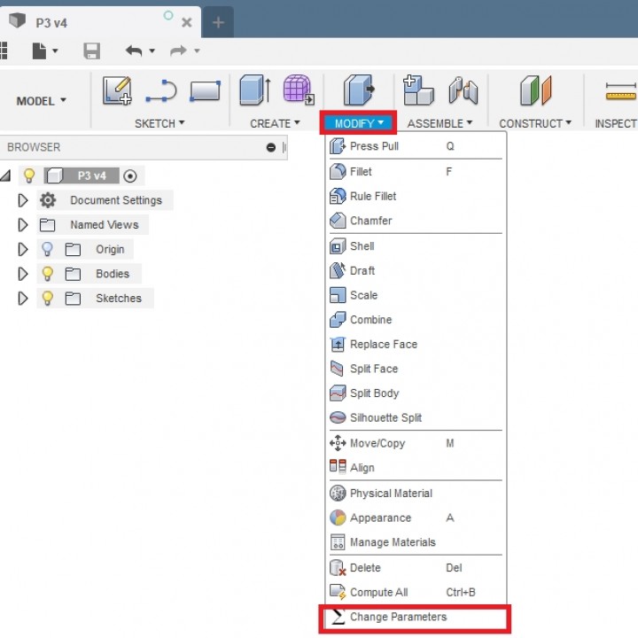This screenshot has width=638, height=638.
Task: Select the Line sketch tool icon
Action: (160, 90)
